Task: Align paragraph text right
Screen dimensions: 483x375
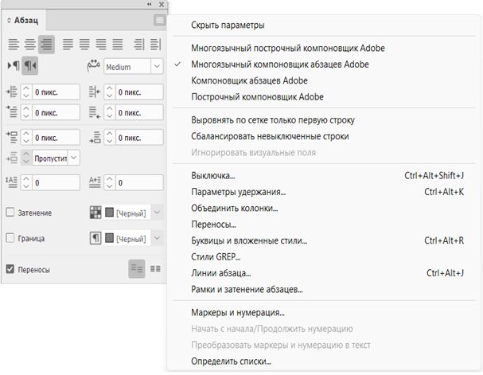Action: (46, 45)
